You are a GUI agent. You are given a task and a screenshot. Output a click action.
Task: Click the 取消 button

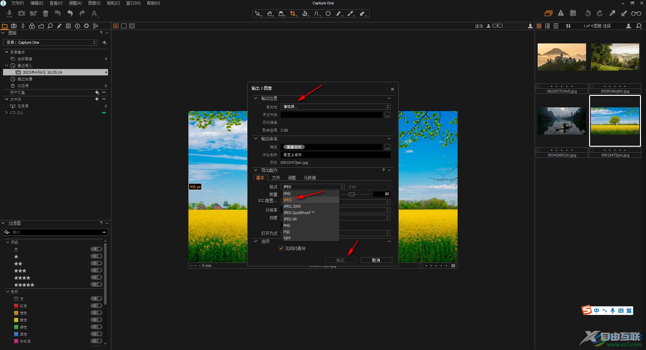376,260
